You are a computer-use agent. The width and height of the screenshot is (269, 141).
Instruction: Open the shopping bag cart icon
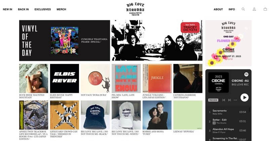coord(265,9)
